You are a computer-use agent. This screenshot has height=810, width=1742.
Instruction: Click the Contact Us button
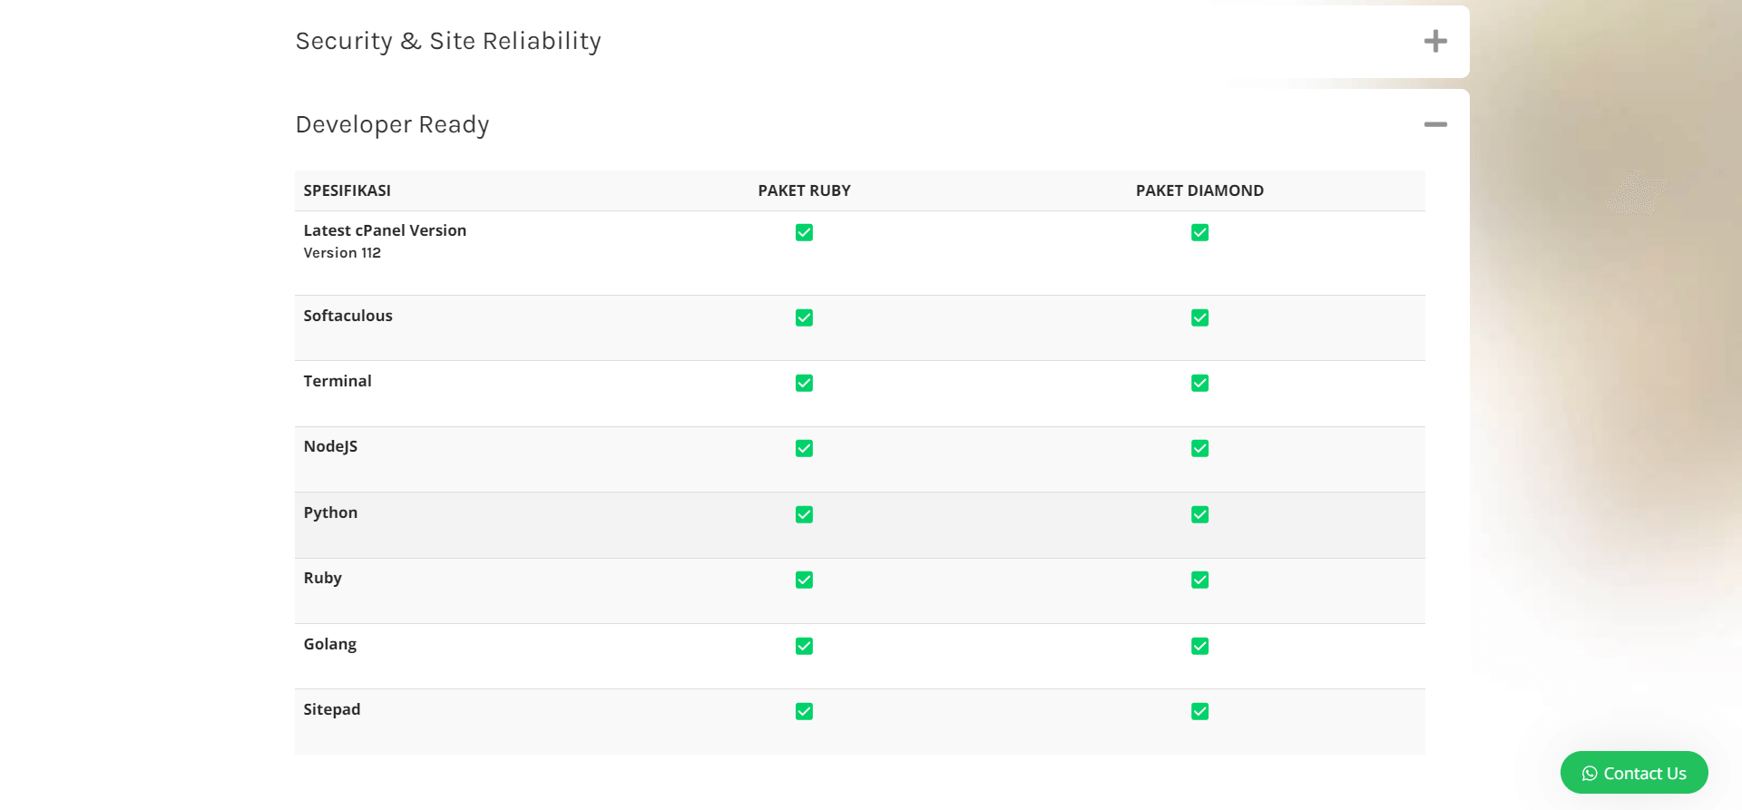tap(1633, 773)
